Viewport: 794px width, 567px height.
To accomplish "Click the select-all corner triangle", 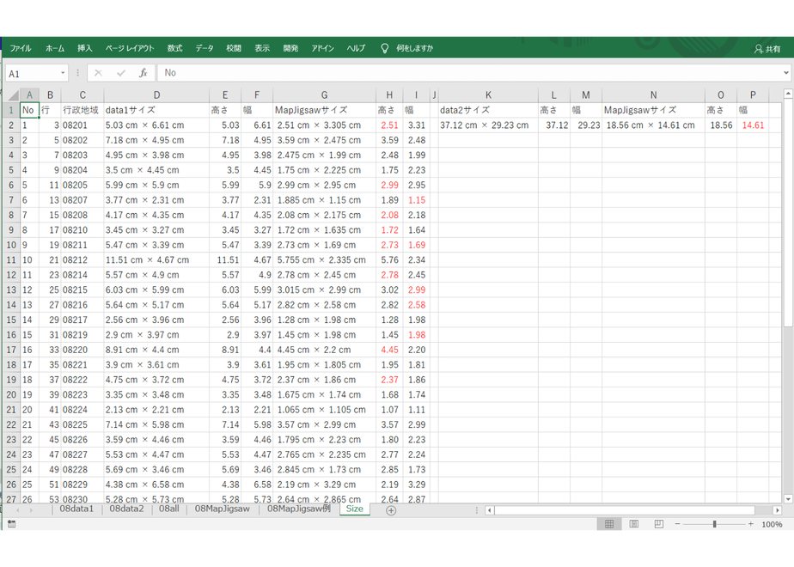I will [13, 95].
